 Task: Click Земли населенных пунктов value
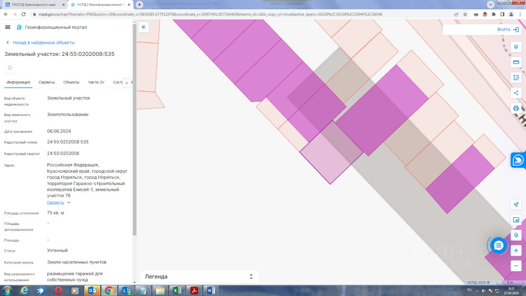(77, 262)
